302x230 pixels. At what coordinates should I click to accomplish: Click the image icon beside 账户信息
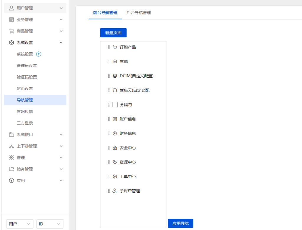point(115,119)
